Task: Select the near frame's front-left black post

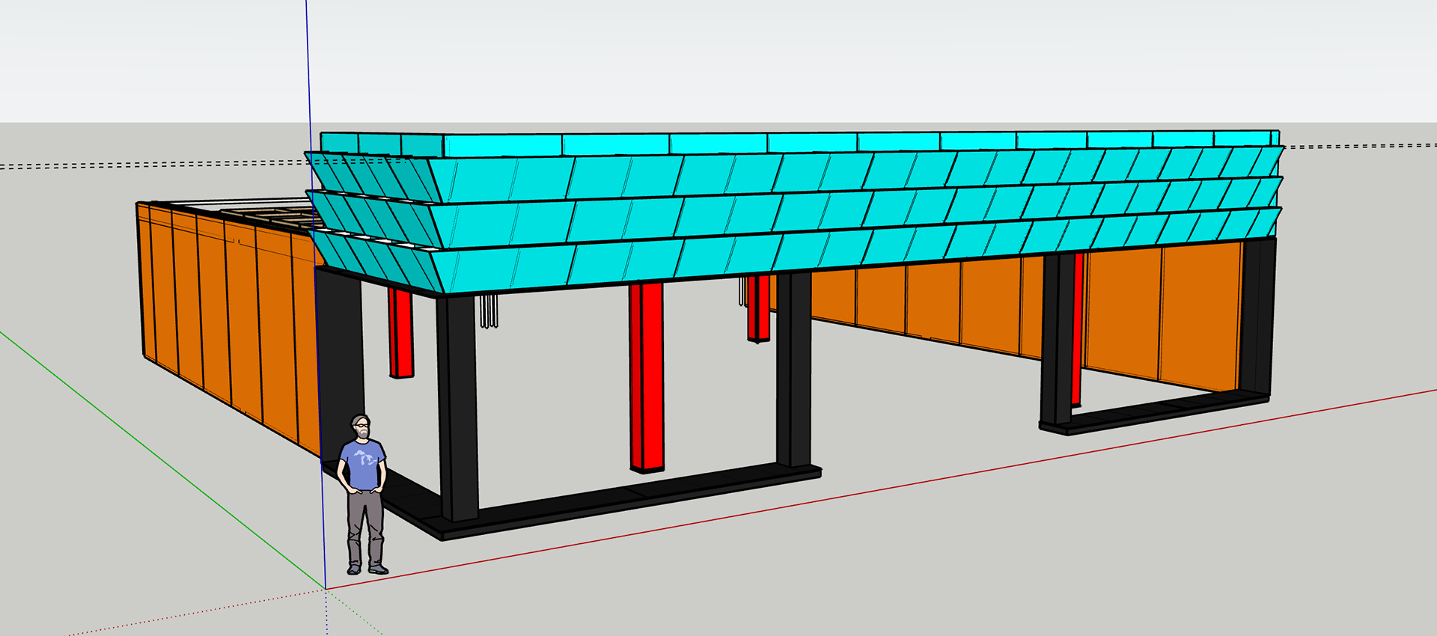Action: (457, 408)
